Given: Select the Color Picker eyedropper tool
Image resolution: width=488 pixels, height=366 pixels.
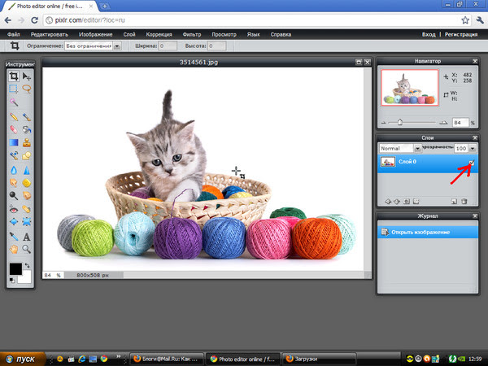Looking at the screenshot, I should pos(14,237).
